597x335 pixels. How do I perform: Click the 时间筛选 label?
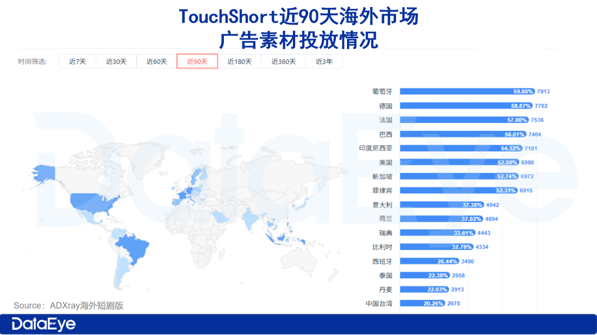[33, 61]
